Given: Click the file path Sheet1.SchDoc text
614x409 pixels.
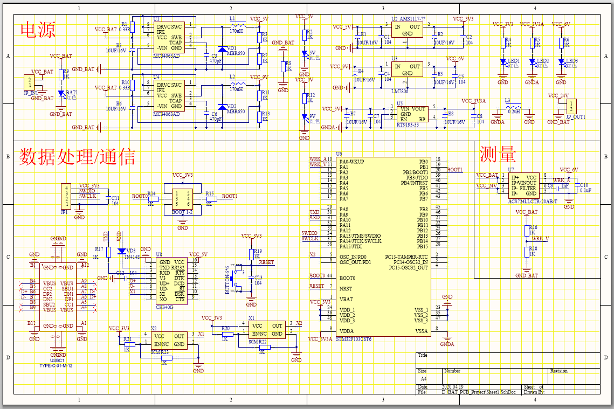Looking at the screenshot, I should coord(479,392).
